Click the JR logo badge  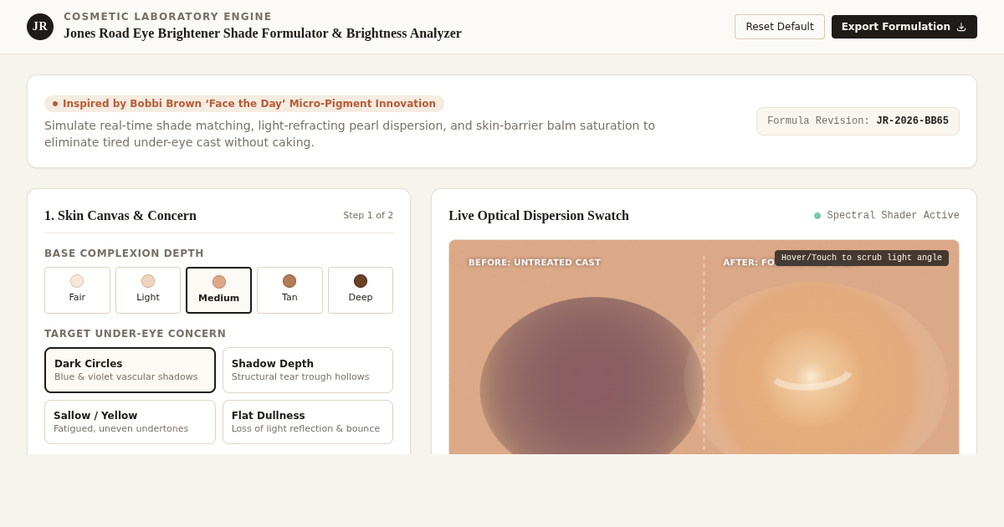pyautogui.click(x=40, y=27)
